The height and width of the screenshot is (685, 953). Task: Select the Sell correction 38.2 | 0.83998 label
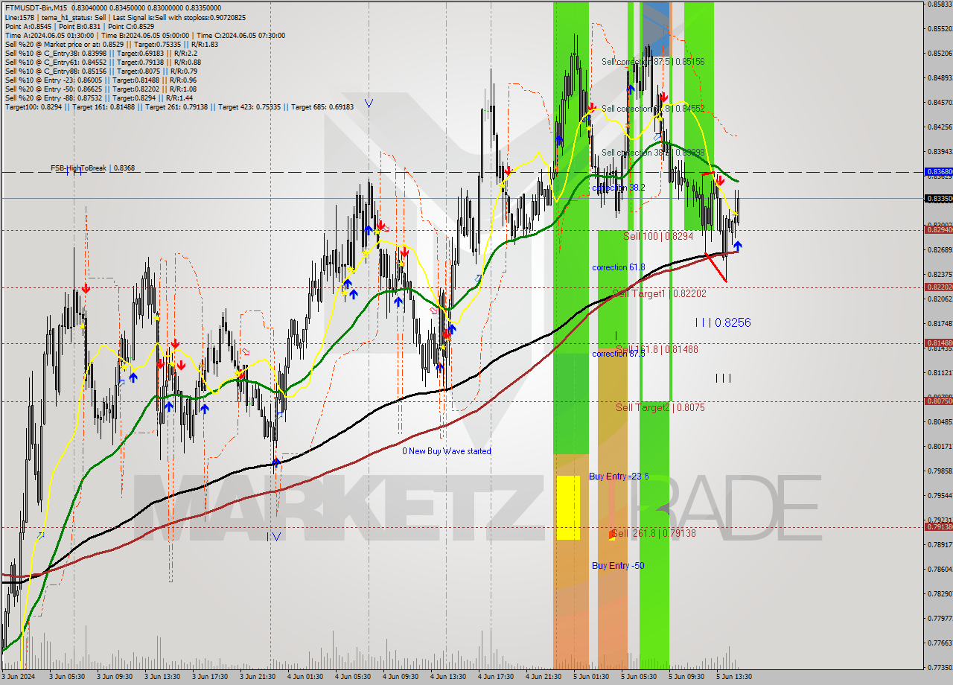[653, 153]
